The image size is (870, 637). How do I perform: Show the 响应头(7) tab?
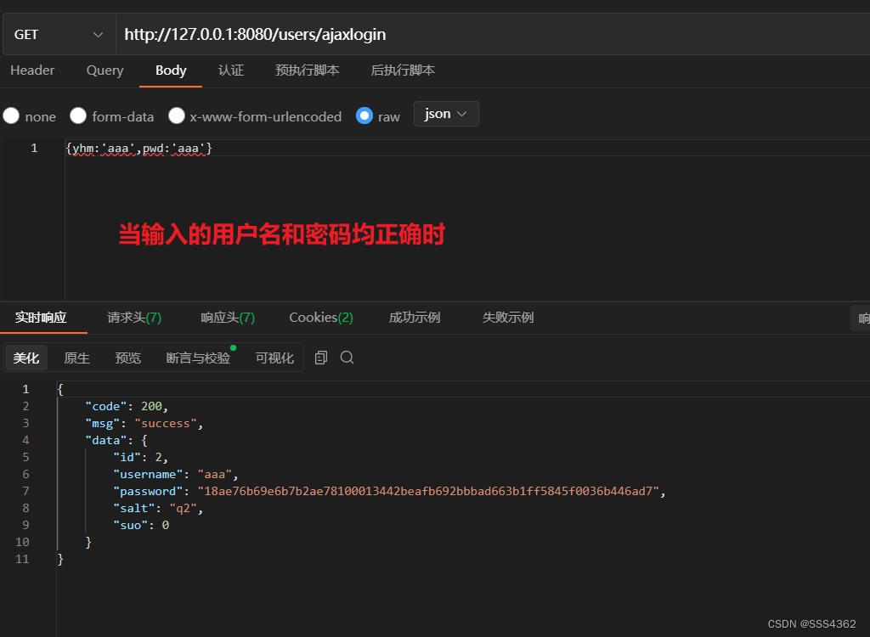click(228, 318)
